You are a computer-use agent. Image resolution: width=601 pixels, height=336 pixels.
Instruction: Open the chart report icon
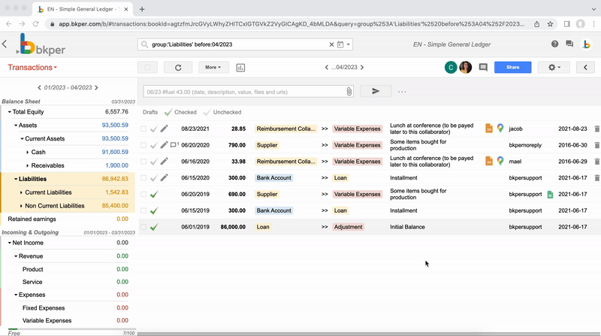click(240, 68)
